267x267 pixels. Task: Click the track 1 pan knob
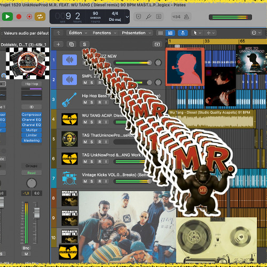tap(158, 62)
